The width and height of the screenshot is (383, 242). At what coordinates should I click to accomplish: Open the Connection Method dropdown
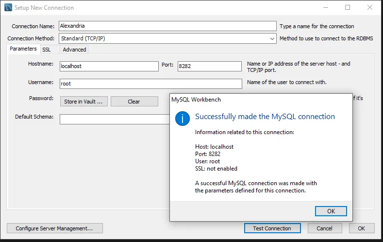point(167,38)
